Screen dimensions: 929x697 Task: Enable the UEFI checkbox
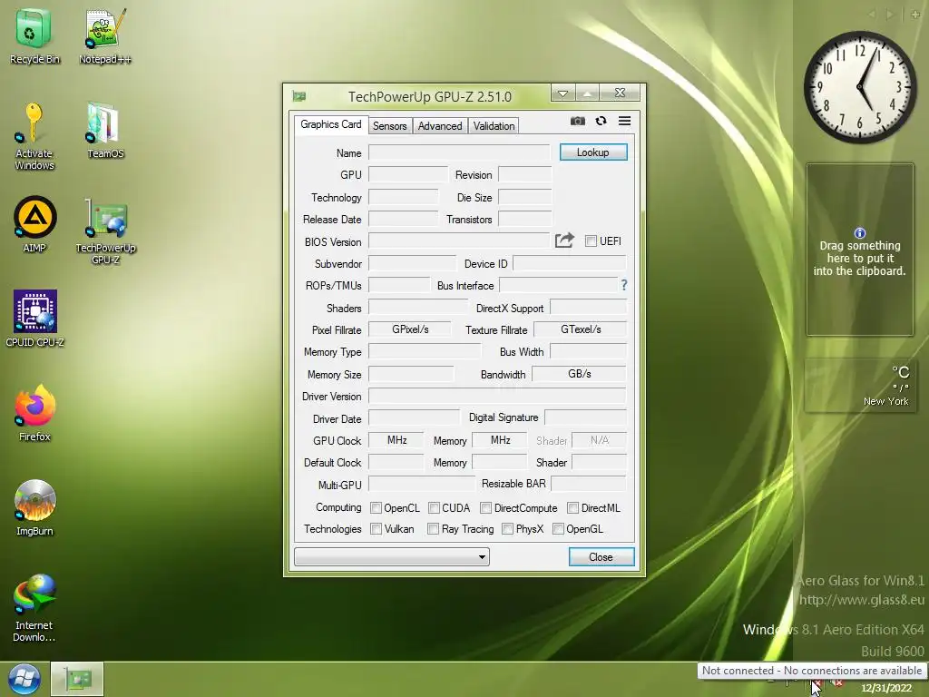(x=591, y=241)
